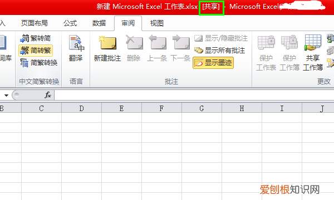The width and height of the screenshot is (334, 200).
Task: Click the 删除 comment button
Action: [x=134, y=49]
